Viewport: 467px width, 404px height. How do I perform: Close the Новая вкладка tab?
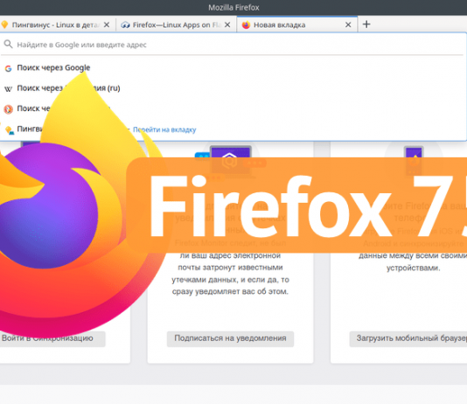[348, 24]
